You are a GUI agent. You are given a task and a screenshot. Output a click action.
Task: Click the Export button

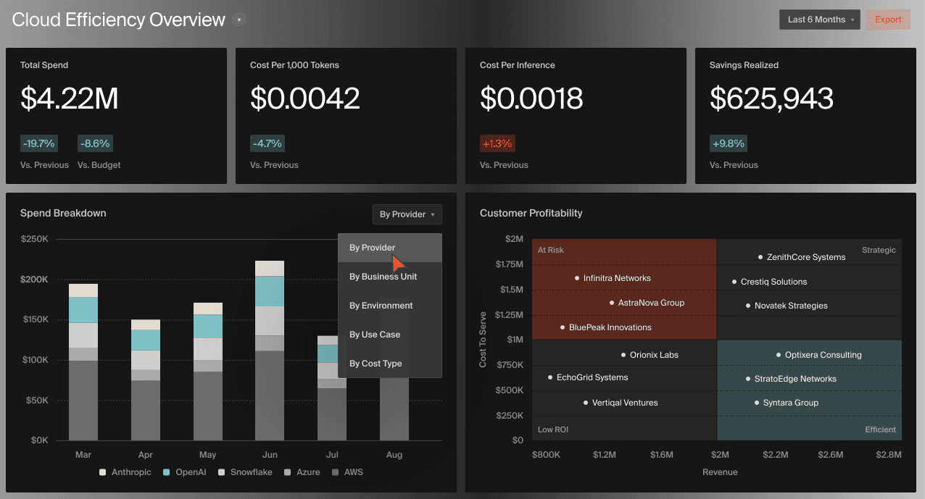click(x=888, y=20)
